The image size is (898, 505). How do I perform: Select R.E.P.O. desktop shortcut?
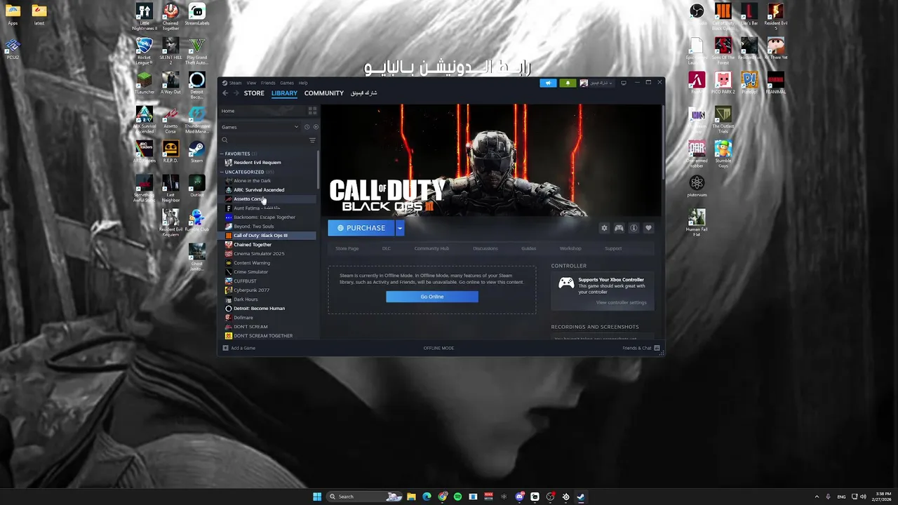pyautogui.click(x=170, y=151)
